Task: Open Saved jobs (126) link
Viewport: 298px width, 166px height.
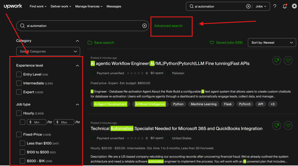Action: pos(229,42)
